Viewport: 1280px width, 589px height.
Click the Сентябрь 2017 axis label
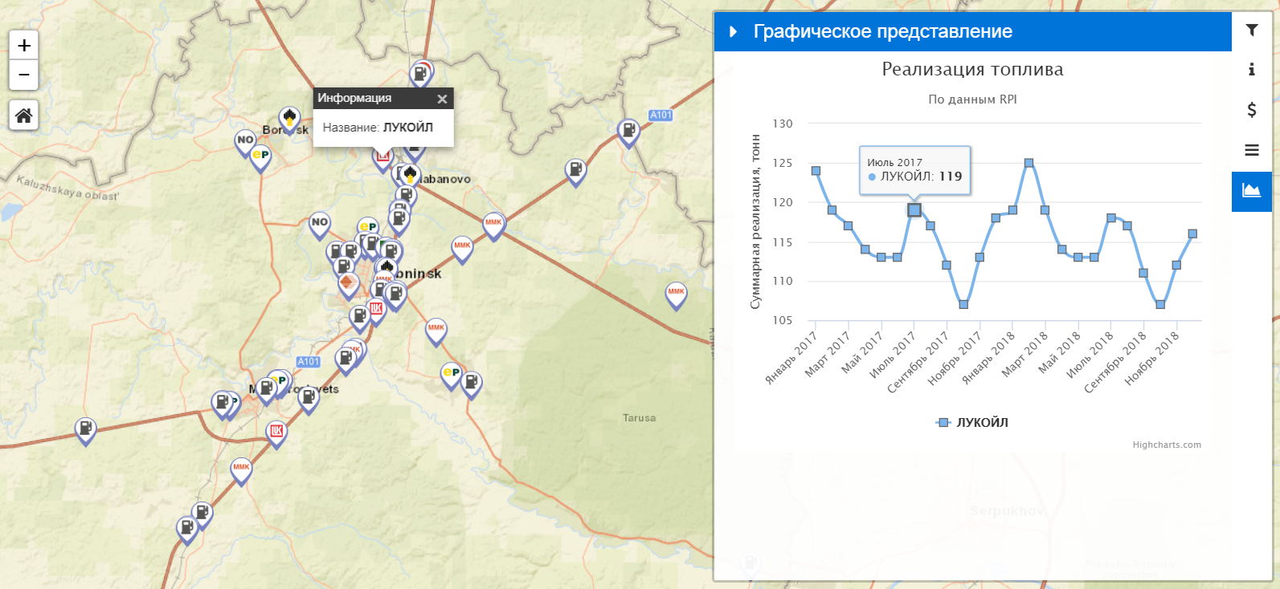pos(918,362)
